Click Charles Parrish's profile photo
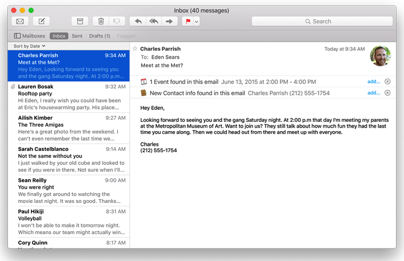 pyautogui.click(x=380, y=56)
